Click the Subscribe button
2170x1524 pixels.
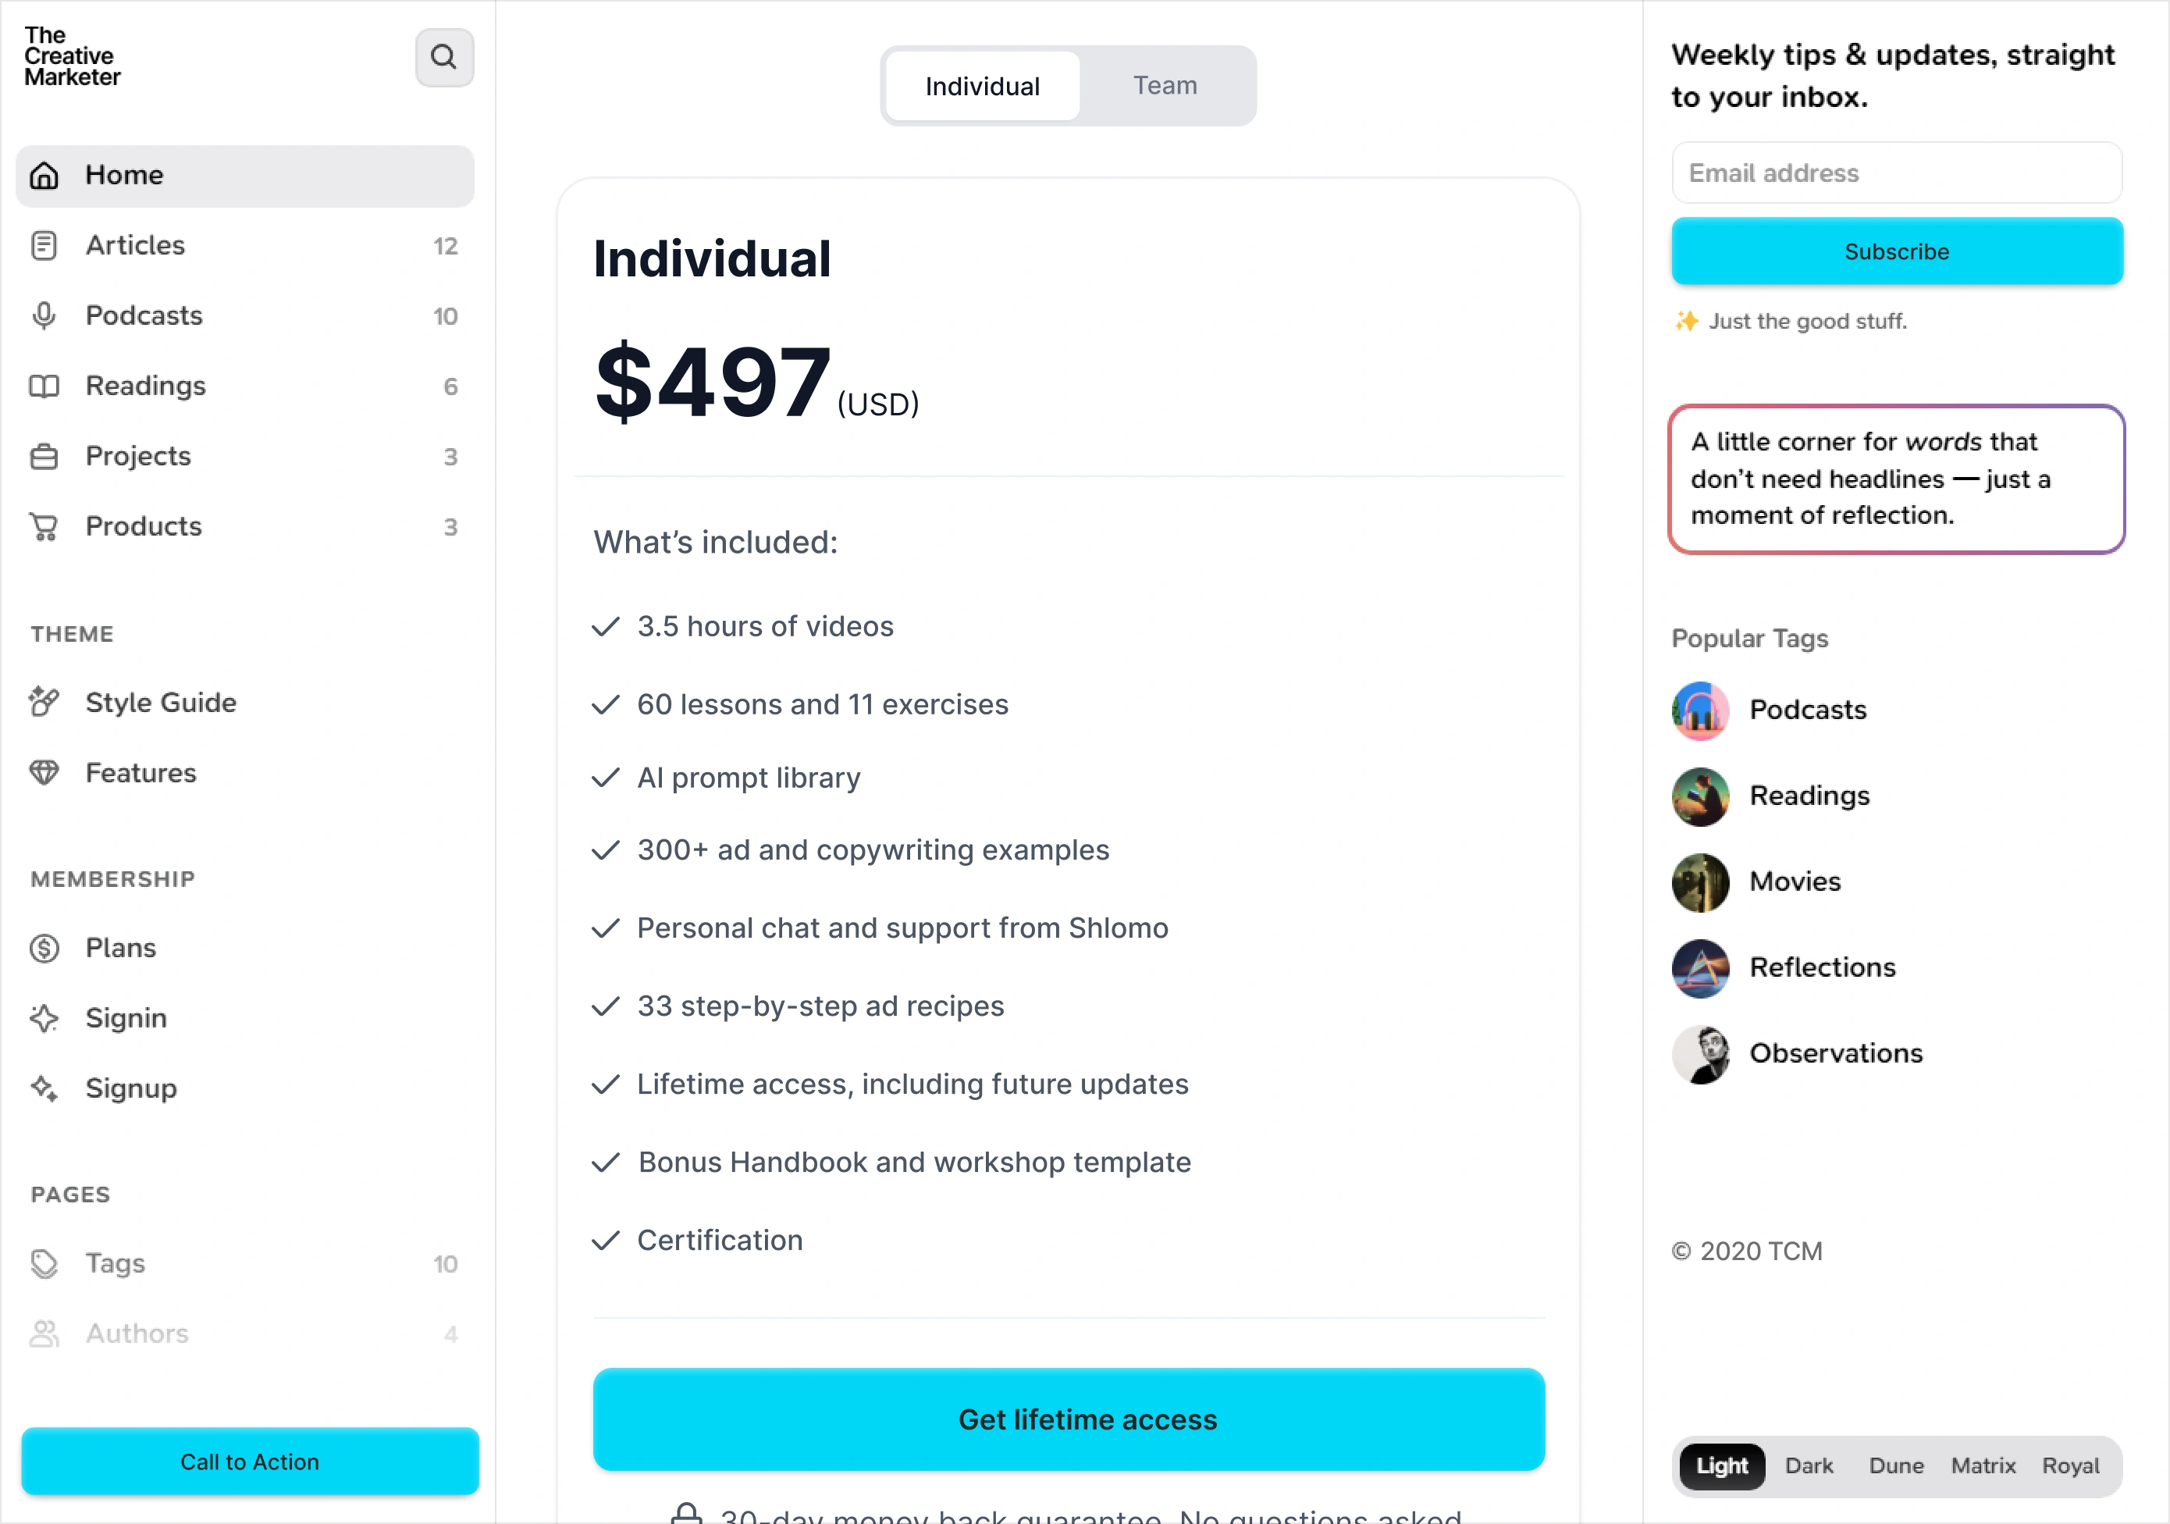1896,251
